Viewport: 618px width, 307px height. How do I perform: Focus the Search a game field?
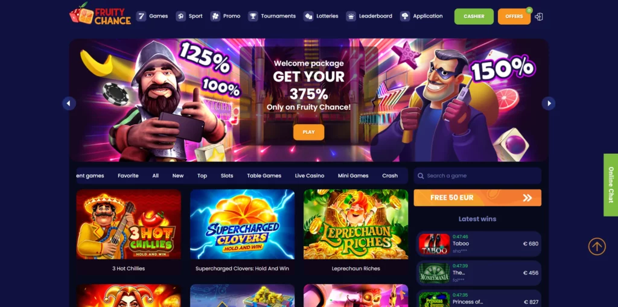[477, 176]
